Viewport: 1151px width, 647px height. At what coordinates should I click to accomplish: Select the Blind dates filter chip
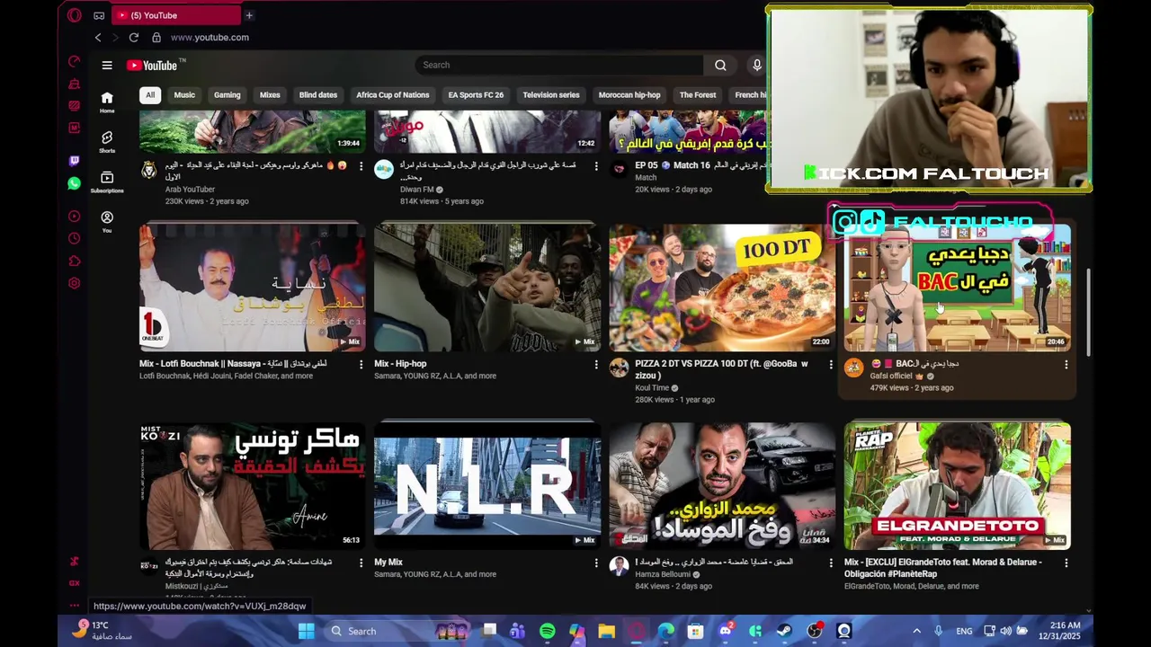pos(318,95)
